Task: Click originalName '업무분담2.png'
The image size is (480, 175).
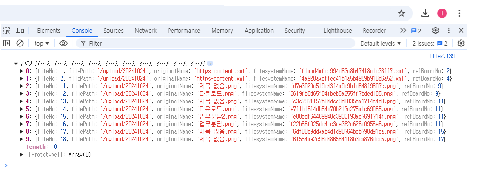Action: click(217, 117)
